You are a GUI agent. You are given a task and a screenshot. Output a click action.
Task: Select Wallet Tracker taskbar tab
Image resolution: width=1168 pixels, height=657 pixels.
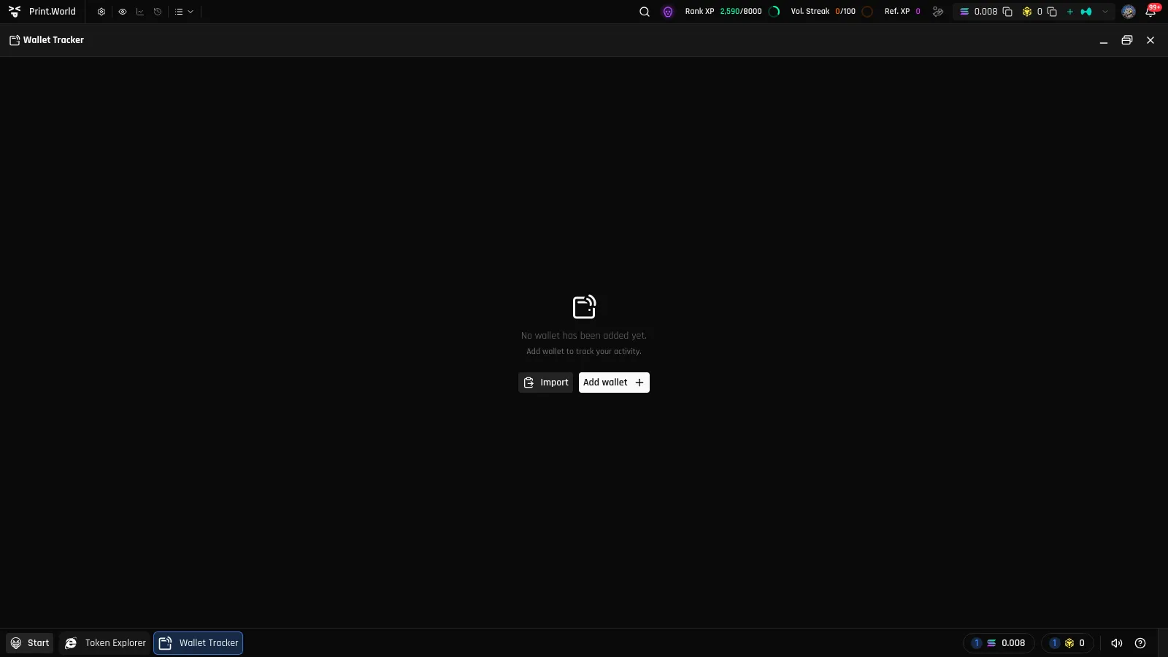199,643
